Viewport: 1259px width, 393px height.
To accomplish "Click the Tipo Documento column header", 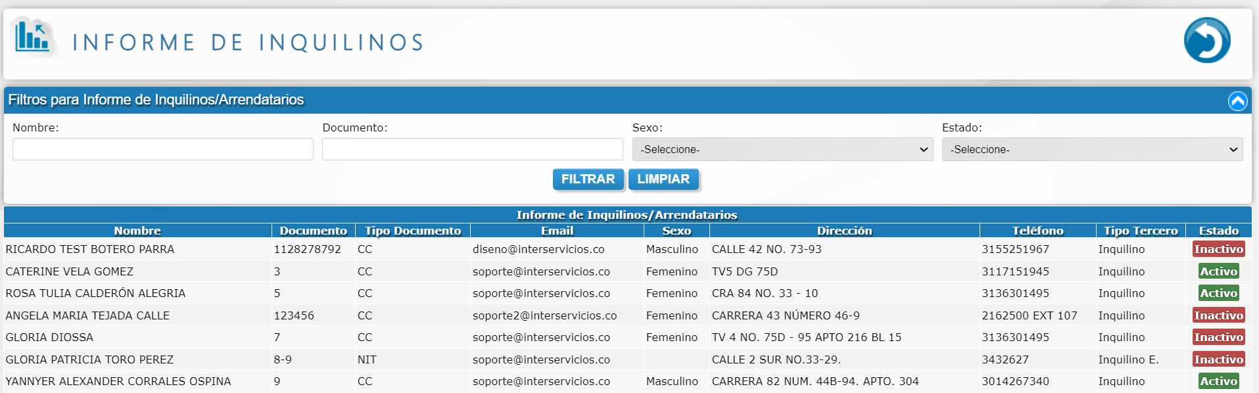I will (413, 231).
